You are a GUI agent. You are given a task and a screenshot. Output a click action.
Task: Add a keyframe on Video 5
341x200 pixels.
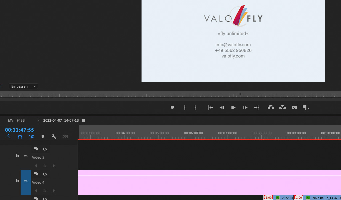coord(45,166)
